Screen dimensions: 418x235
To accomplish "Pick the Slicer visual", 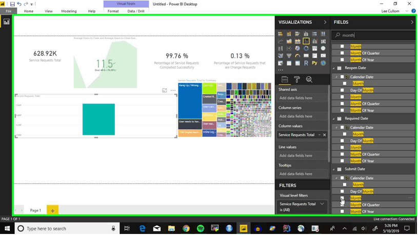I will point(280,63).
